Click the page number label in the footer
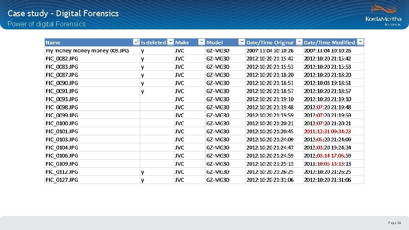 395,223
